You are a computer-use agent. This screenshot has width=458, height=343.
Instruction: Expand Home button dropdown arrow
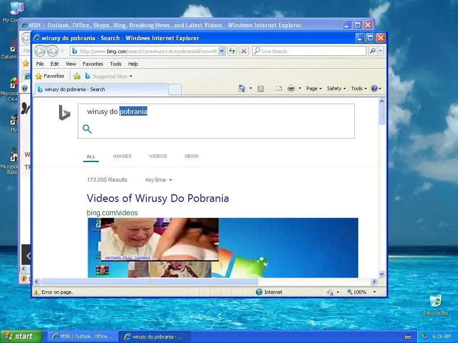tap(250, 88)
